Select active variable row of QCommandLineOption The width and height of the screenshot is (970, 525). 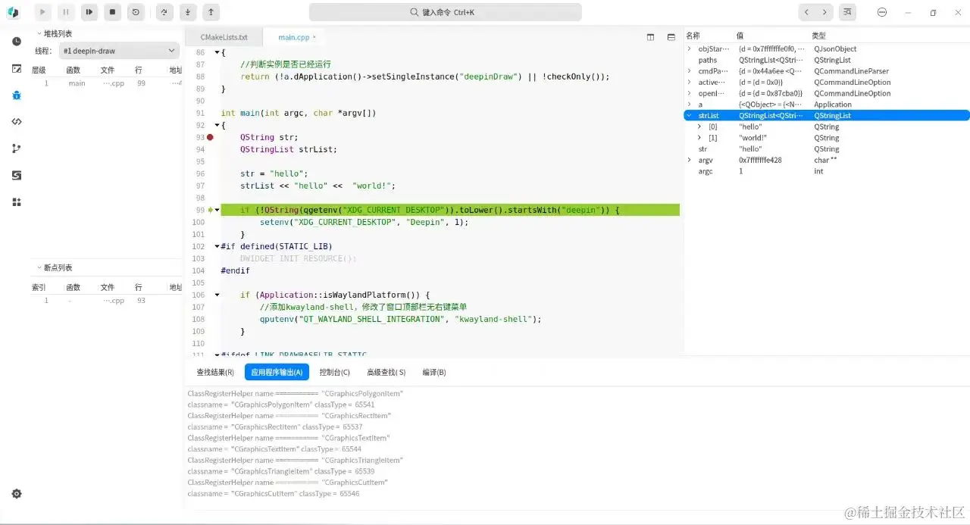826,83
